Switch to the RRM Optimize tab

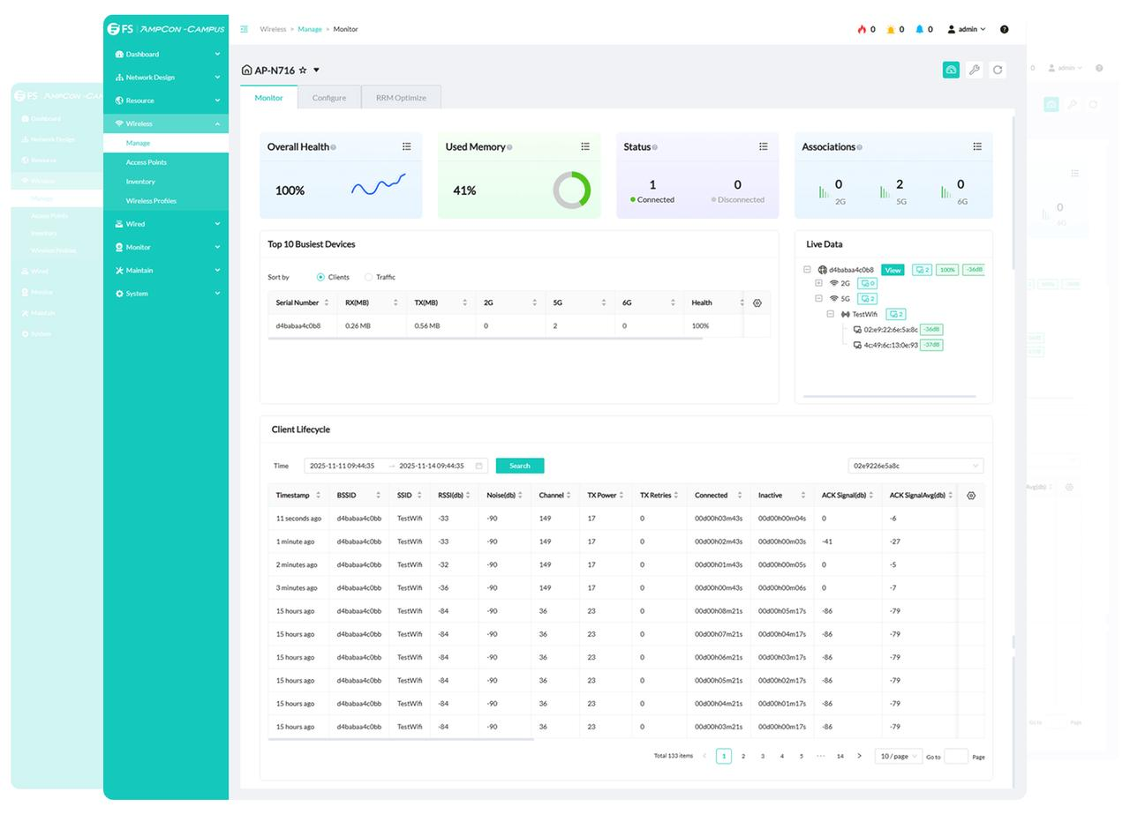pyautogui.click(x=401, y=98)
